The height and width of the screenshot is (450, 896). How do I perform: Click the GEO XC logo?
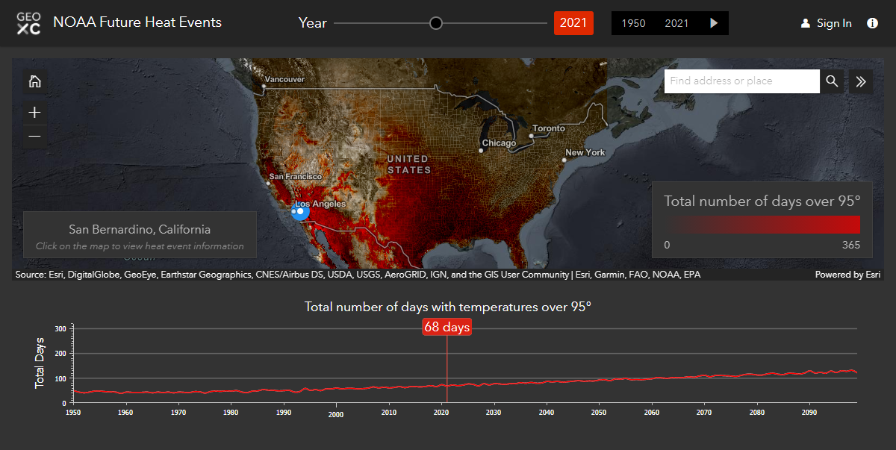pos(28,23)
